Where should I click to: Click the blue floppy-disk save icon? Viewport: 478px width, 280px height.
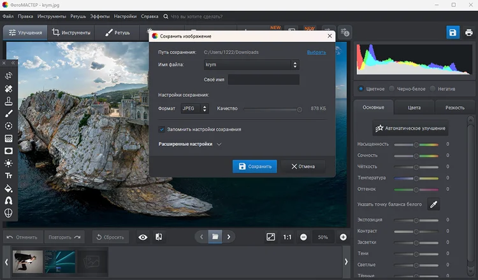tap(453, 32)
